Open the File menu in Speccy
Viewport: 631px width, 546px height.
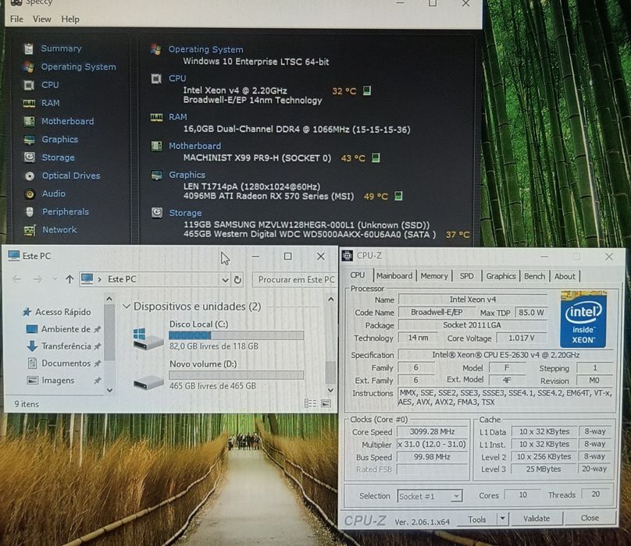pyautogui.click(x=16, y=19)
